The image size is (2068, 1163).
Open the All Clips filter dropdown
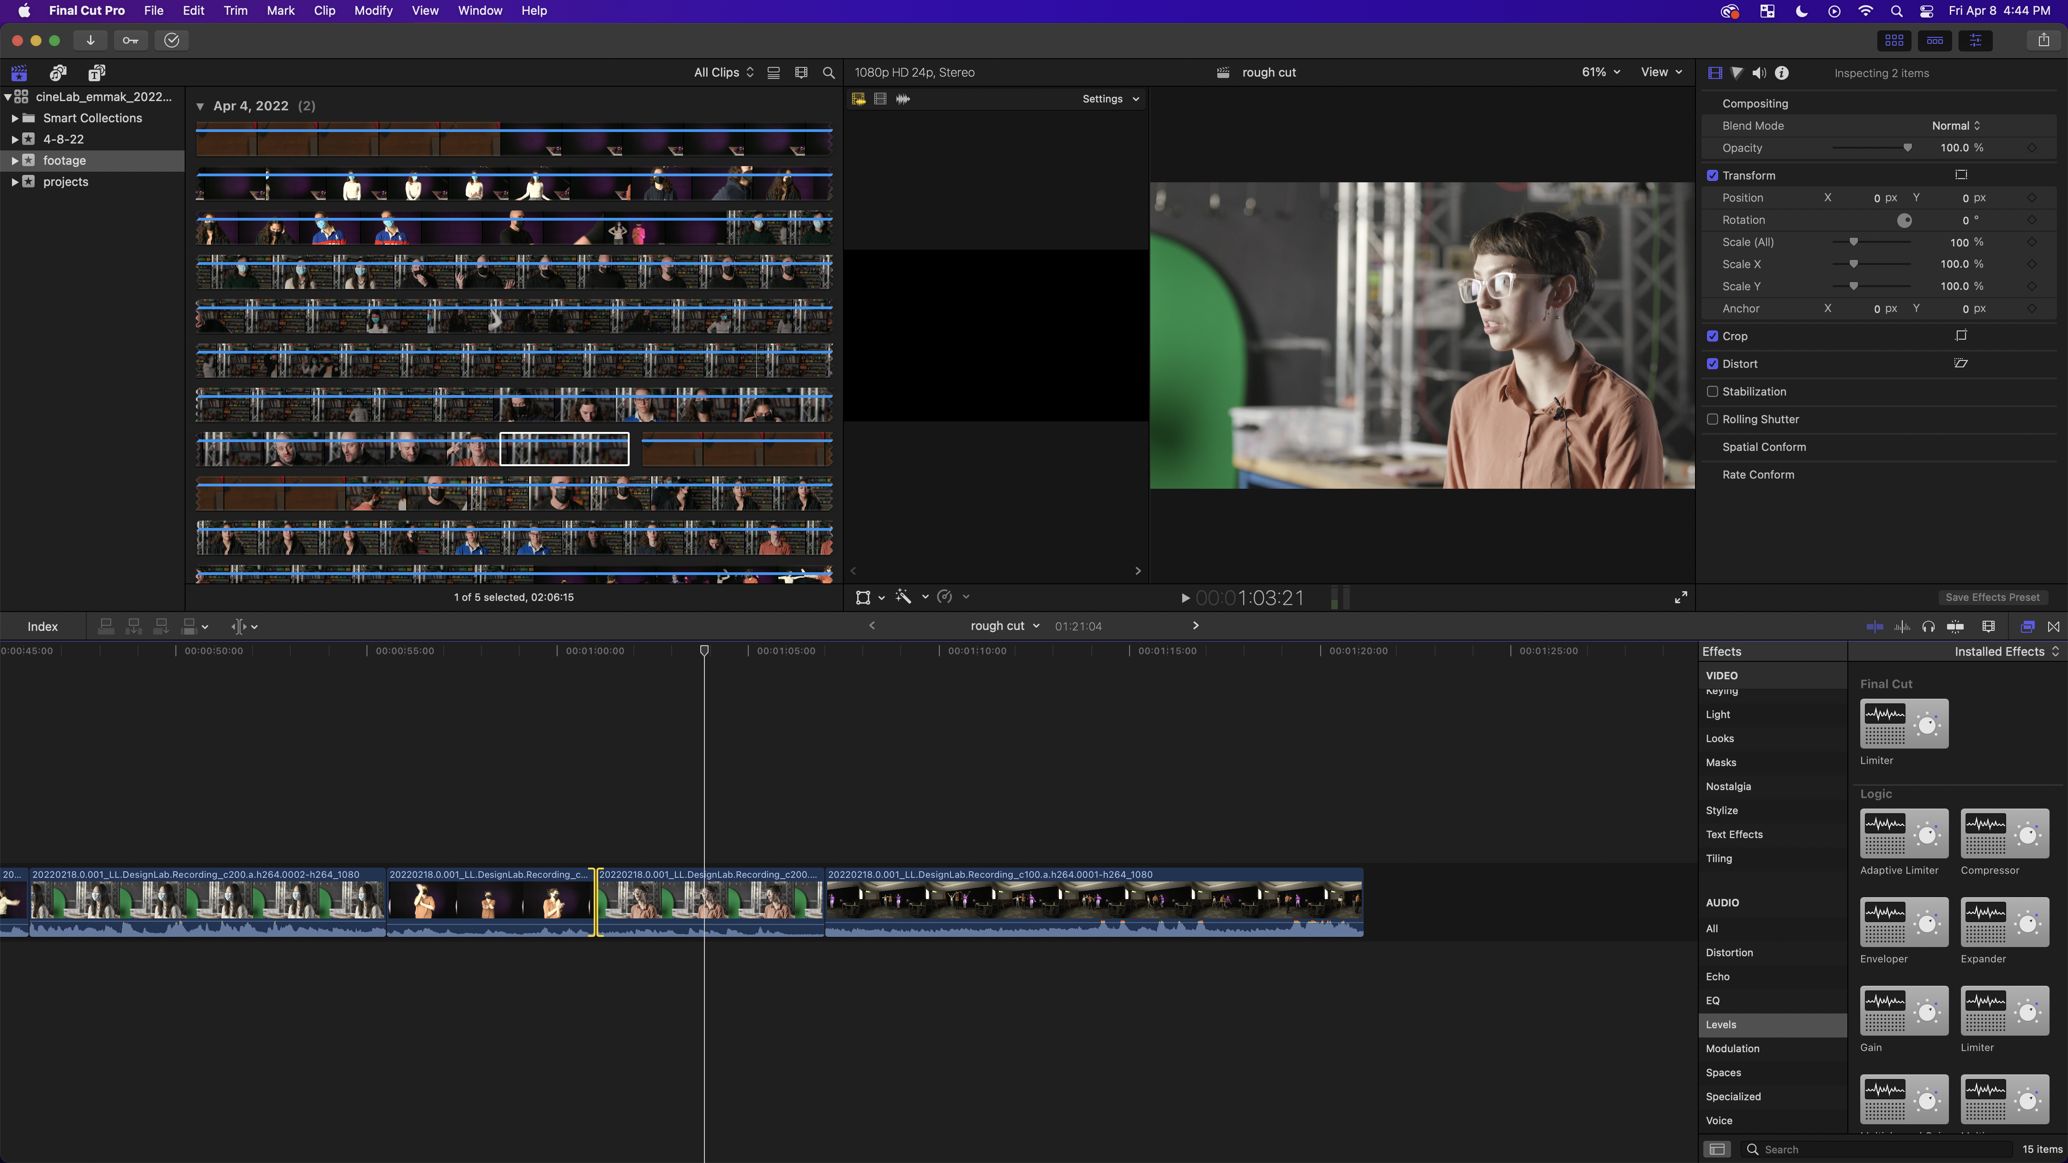pos(723,72)
